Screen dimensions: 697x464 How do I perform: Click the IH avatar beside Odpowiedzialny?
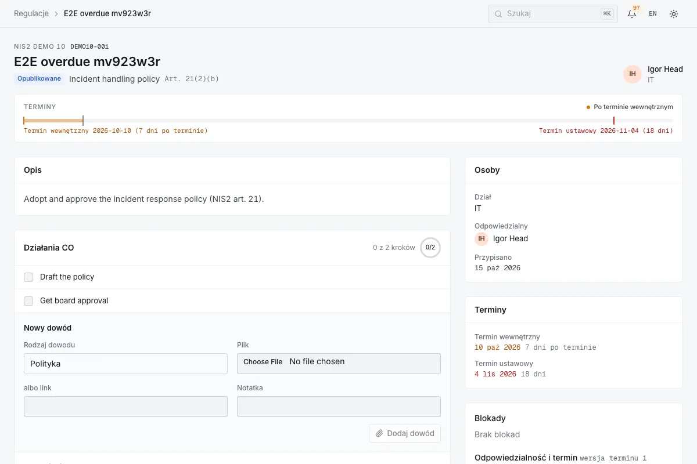coord(482,238)
